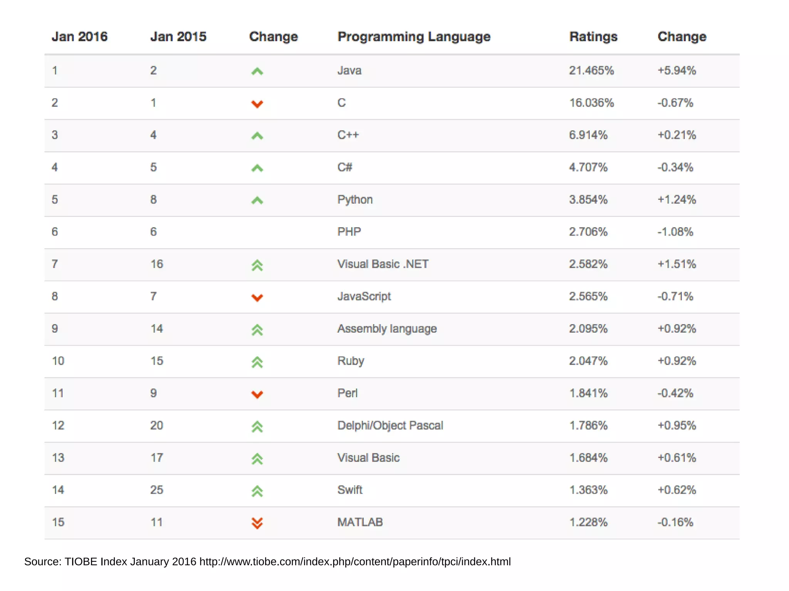Viewport: 789px width, 591px height.
Task: Click the 2.047% rating value
Action: [x=588, y=361]
